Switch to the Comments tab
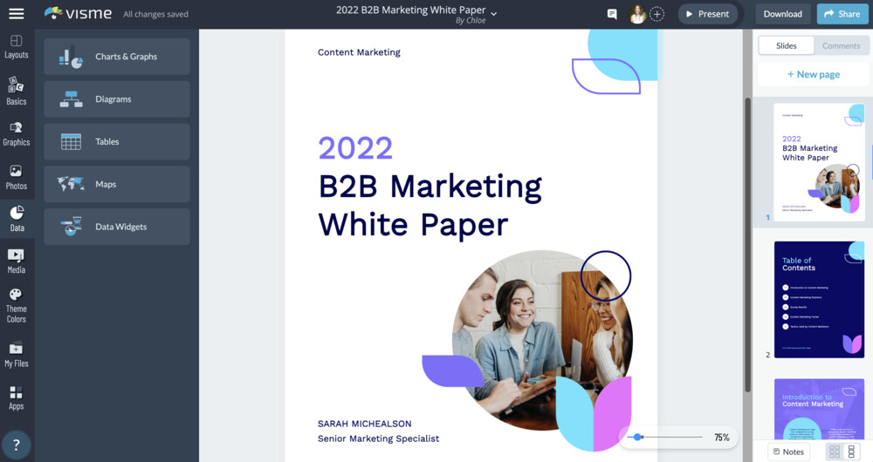The height and width of the screenshot is (462, 873). coord(841,45)
